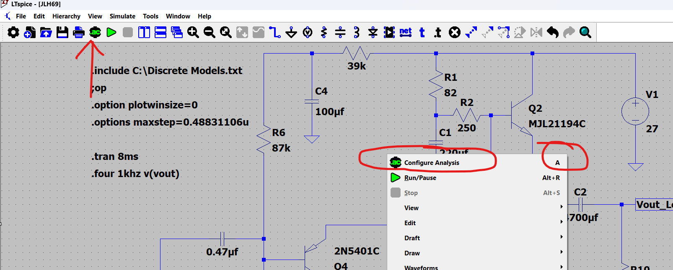Click the grayed Redo arrow icon
This screenshot has height=270, width=673.
pos(569,32)
